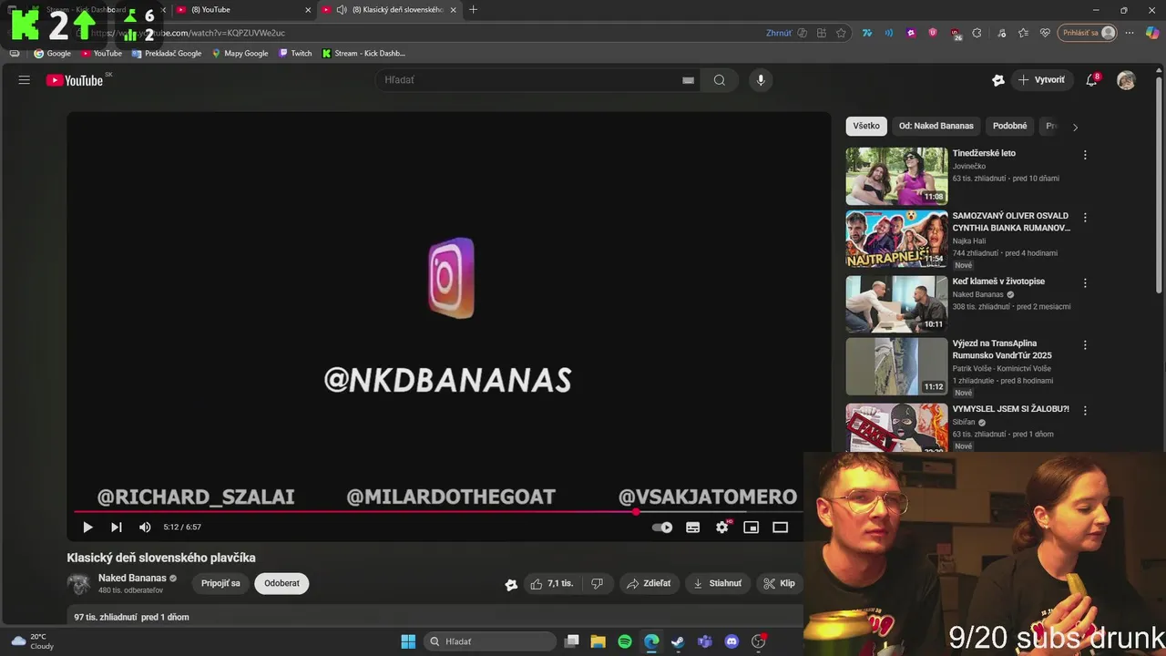
Task: Open options for Keď klameš v životopise
Action: pos(1085,283)
